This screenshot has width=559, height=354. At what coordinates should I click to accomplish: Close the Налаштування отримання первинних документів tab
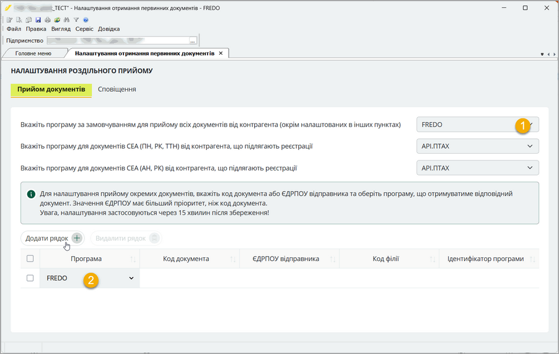tap(221, 53)
